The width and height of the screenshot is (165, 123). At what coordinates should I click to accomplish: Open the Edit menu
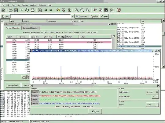(x=8, y=5)
